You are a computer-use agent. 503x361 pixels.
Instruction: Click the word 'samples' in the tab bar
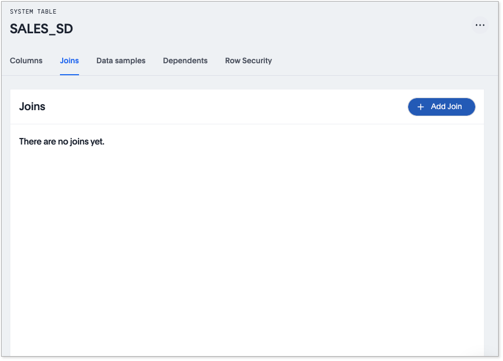(x=131, y=61)
